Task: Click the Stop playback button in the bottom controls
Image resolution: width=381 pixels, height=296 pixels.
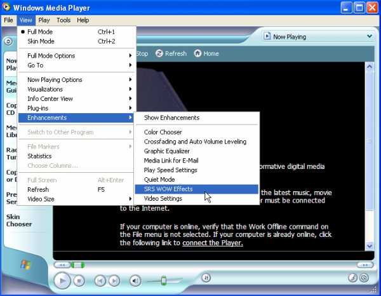Action: click(x=79, y=281)
